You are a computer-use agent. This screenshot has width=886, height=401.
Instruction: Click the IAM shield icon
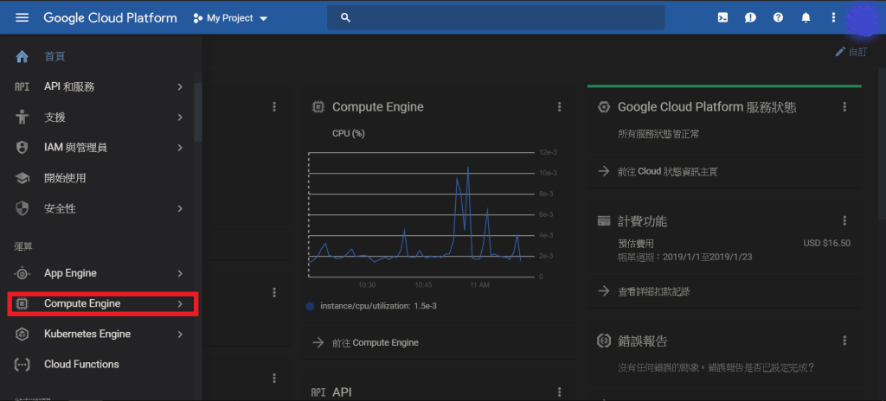click(22, 148)
